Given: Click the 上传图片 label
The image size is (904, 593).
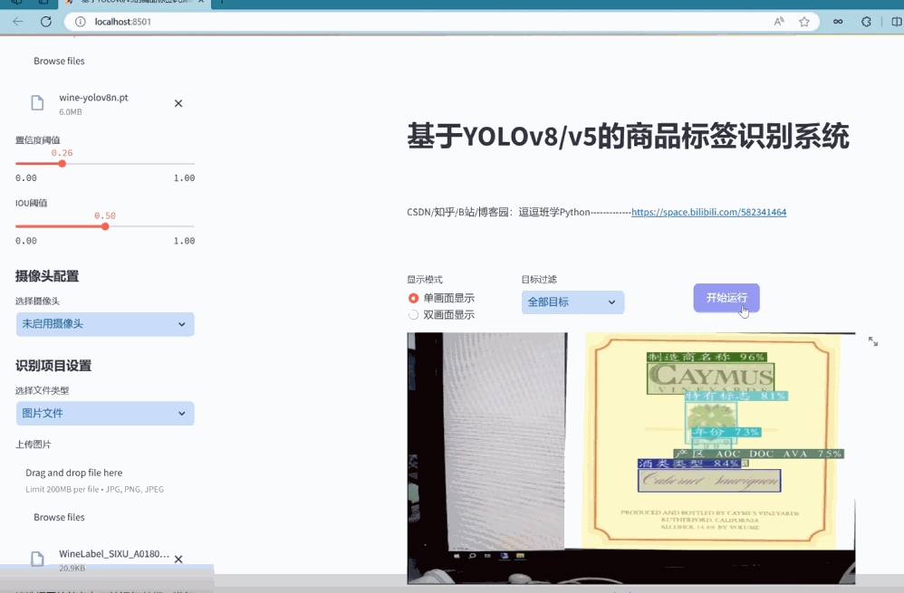Looking at the screenshot, I should click(x=34, y=445).
